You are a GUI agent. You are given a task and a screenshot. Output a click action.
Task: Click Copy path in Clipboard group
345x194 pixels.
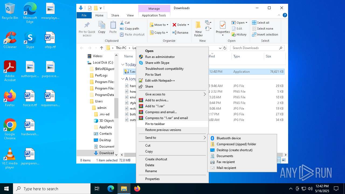(x=130, y=29)
